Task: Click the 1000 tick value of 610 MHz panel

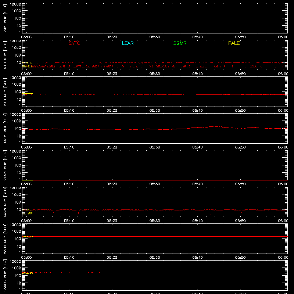Action: click(17, 84)
